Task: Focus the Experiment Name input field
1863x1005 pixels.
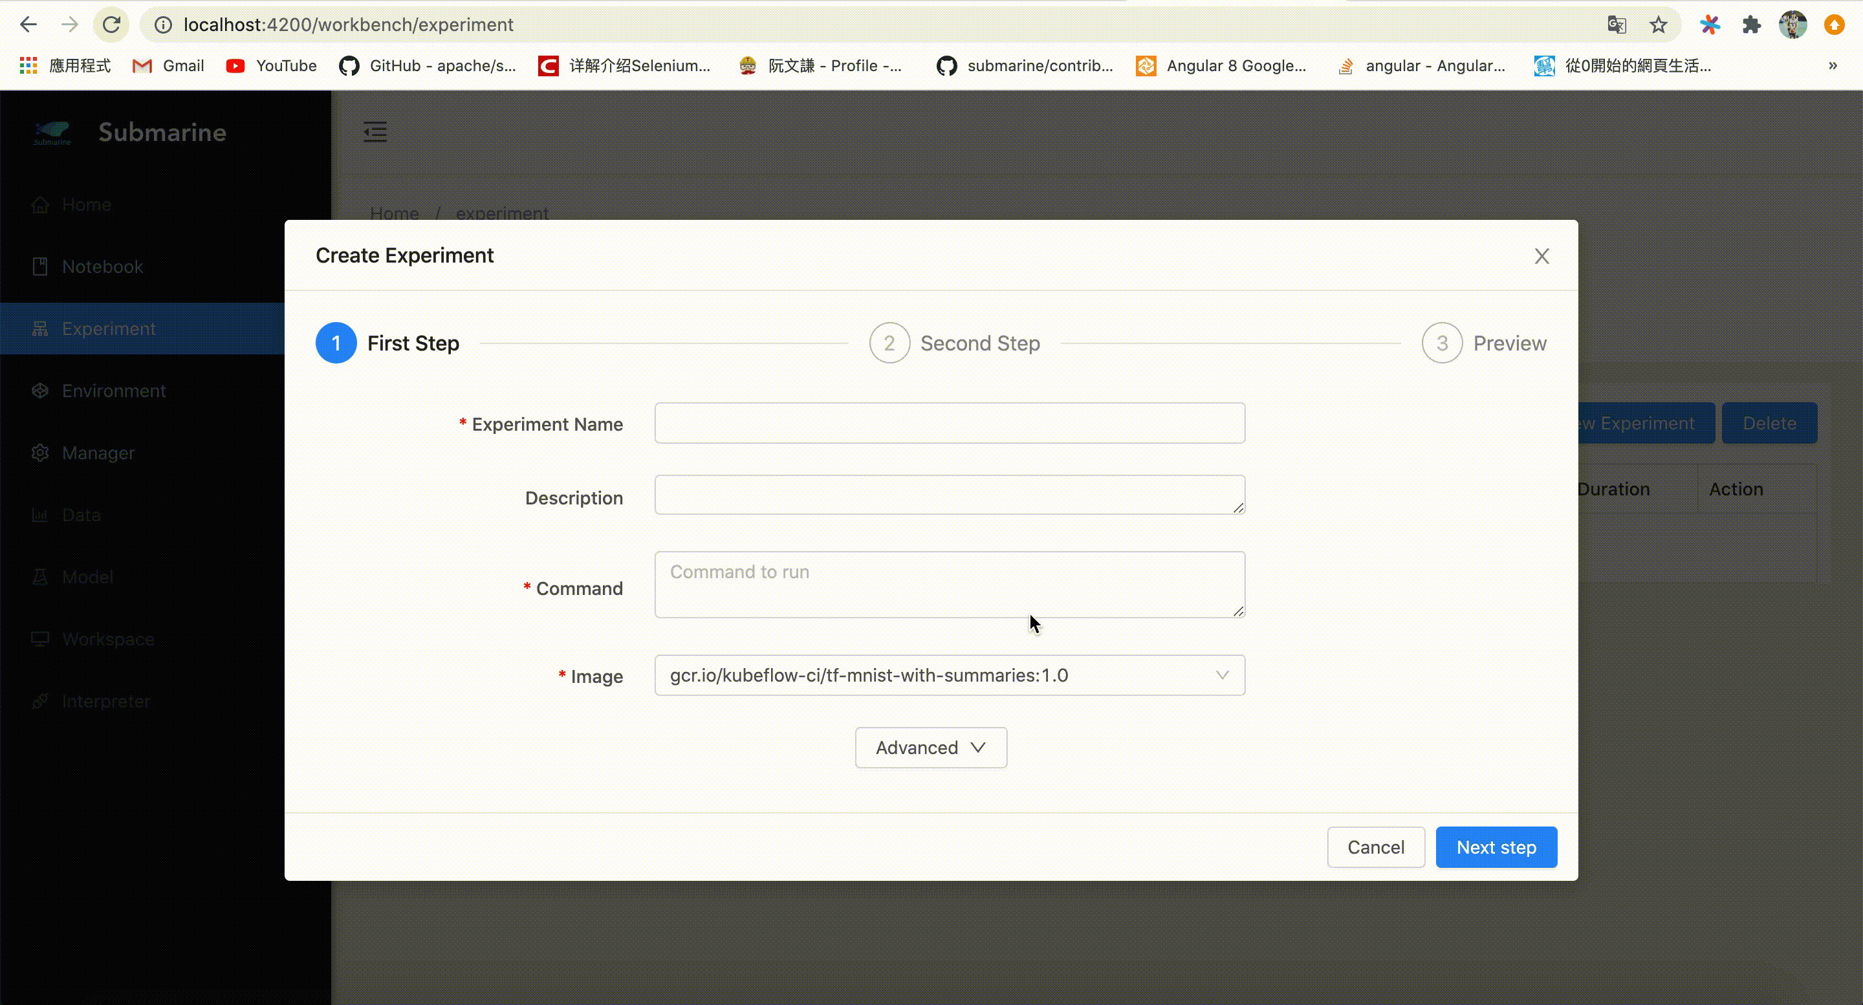Action: (x=949, y=423)
